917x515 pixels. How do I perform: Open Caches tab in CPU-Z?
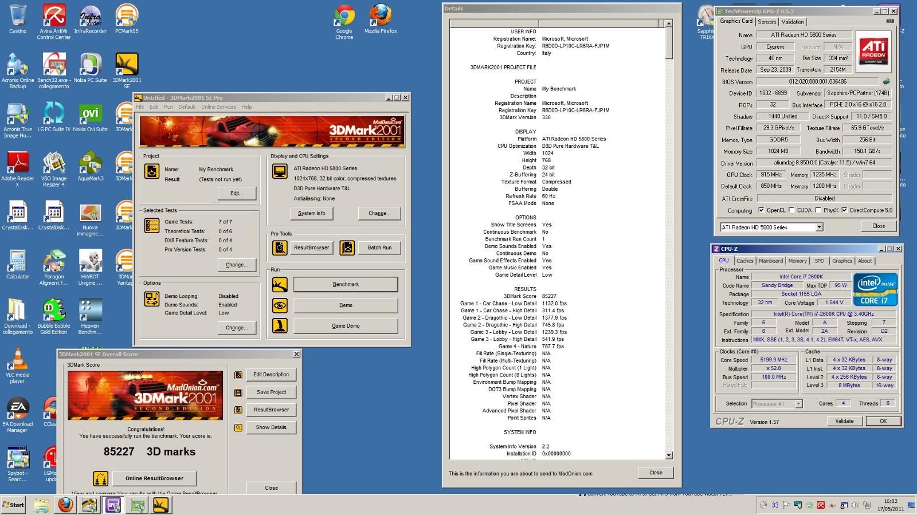[745, 261]
